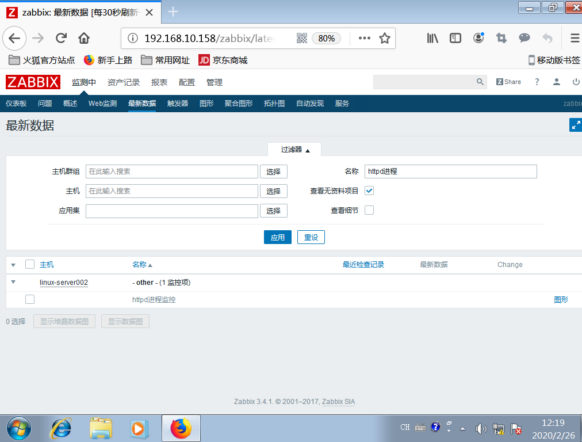The width and height of the screenshot is (582, 442).
Task: Go to 仪表板 submenu
Action: click(16, 104)
